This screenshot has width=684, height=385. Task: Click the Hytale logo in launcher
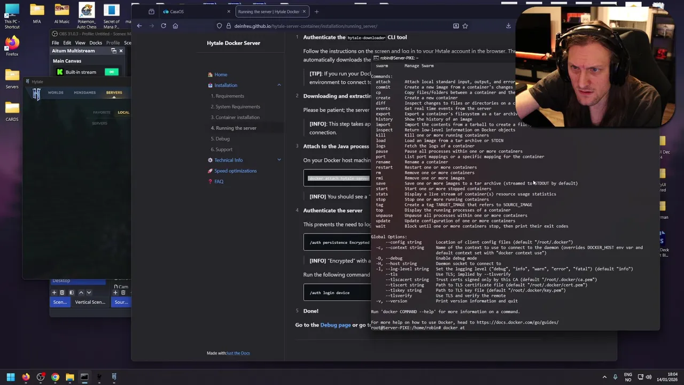coord(36,94)
